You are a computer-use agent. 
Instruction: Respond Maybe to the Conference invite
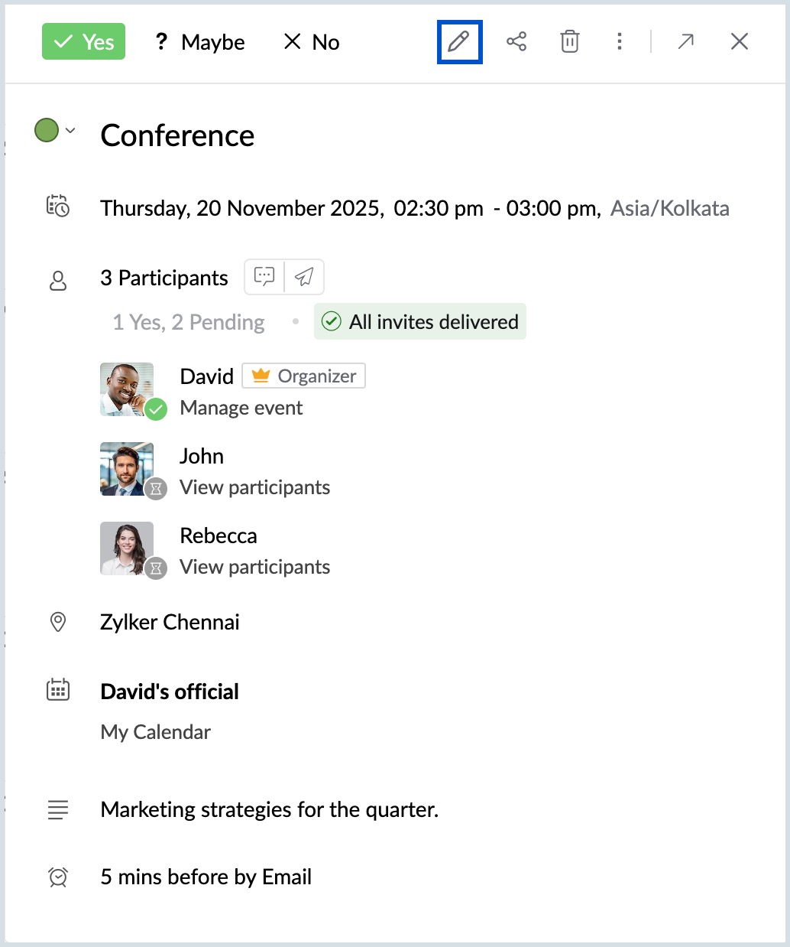(x=200, y=42)
